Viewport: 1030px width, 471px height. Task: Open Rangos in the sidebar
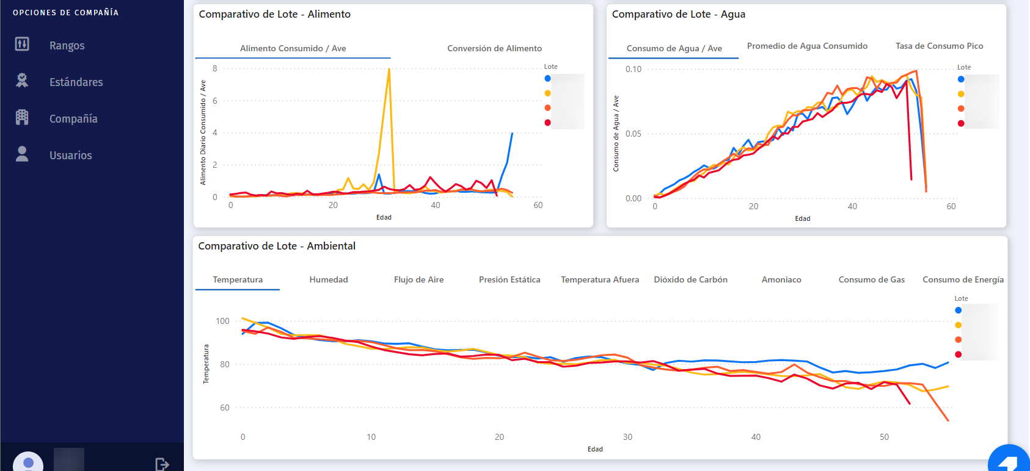(67, 46)
